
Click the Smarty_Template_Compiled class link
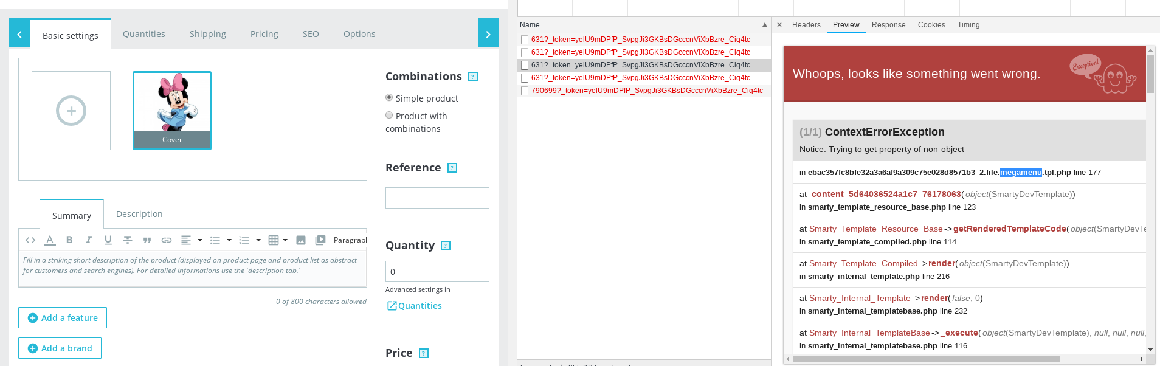(x=863, y=263)
